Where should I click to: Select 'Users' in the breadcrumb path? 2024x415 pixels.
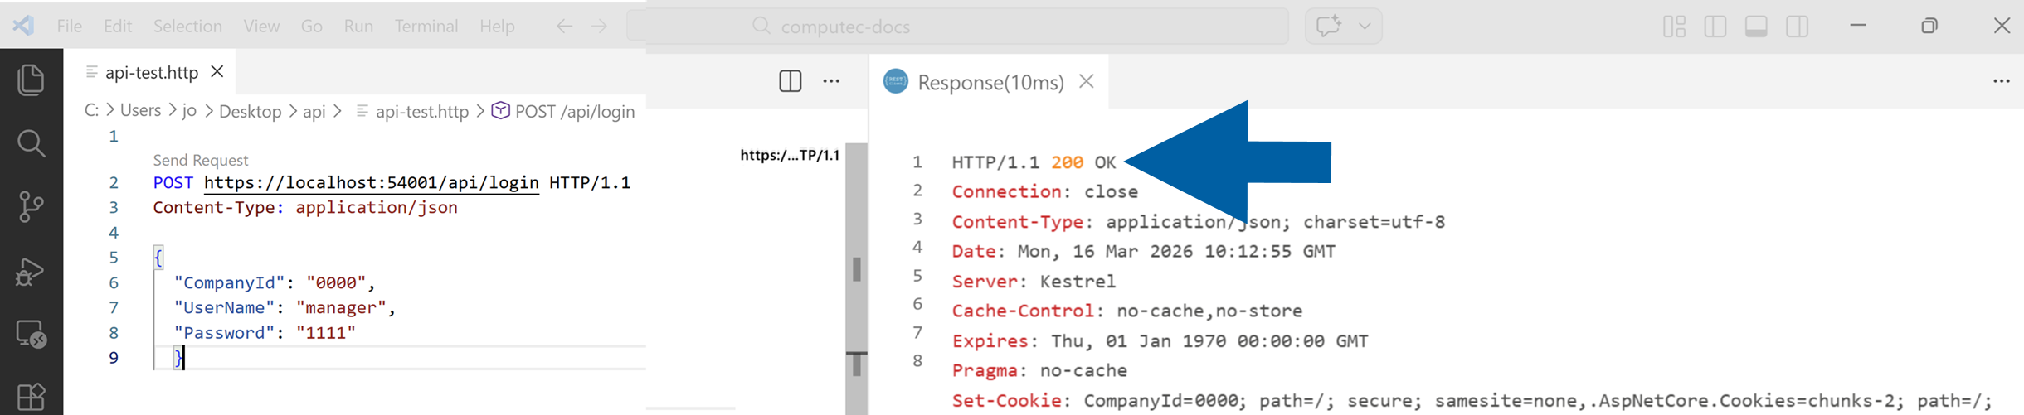pyautogui.click(x=140, y=110)
